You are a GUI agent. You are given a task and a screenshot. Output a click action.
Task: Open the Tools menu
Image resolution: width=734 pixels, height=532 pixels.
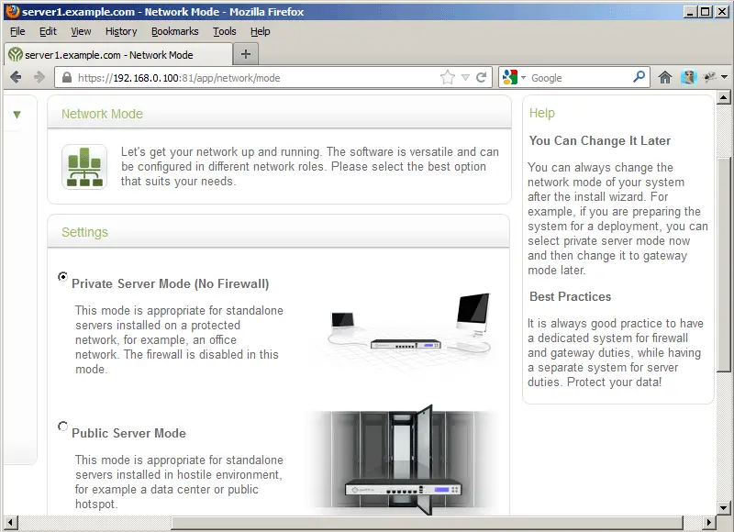225,31
